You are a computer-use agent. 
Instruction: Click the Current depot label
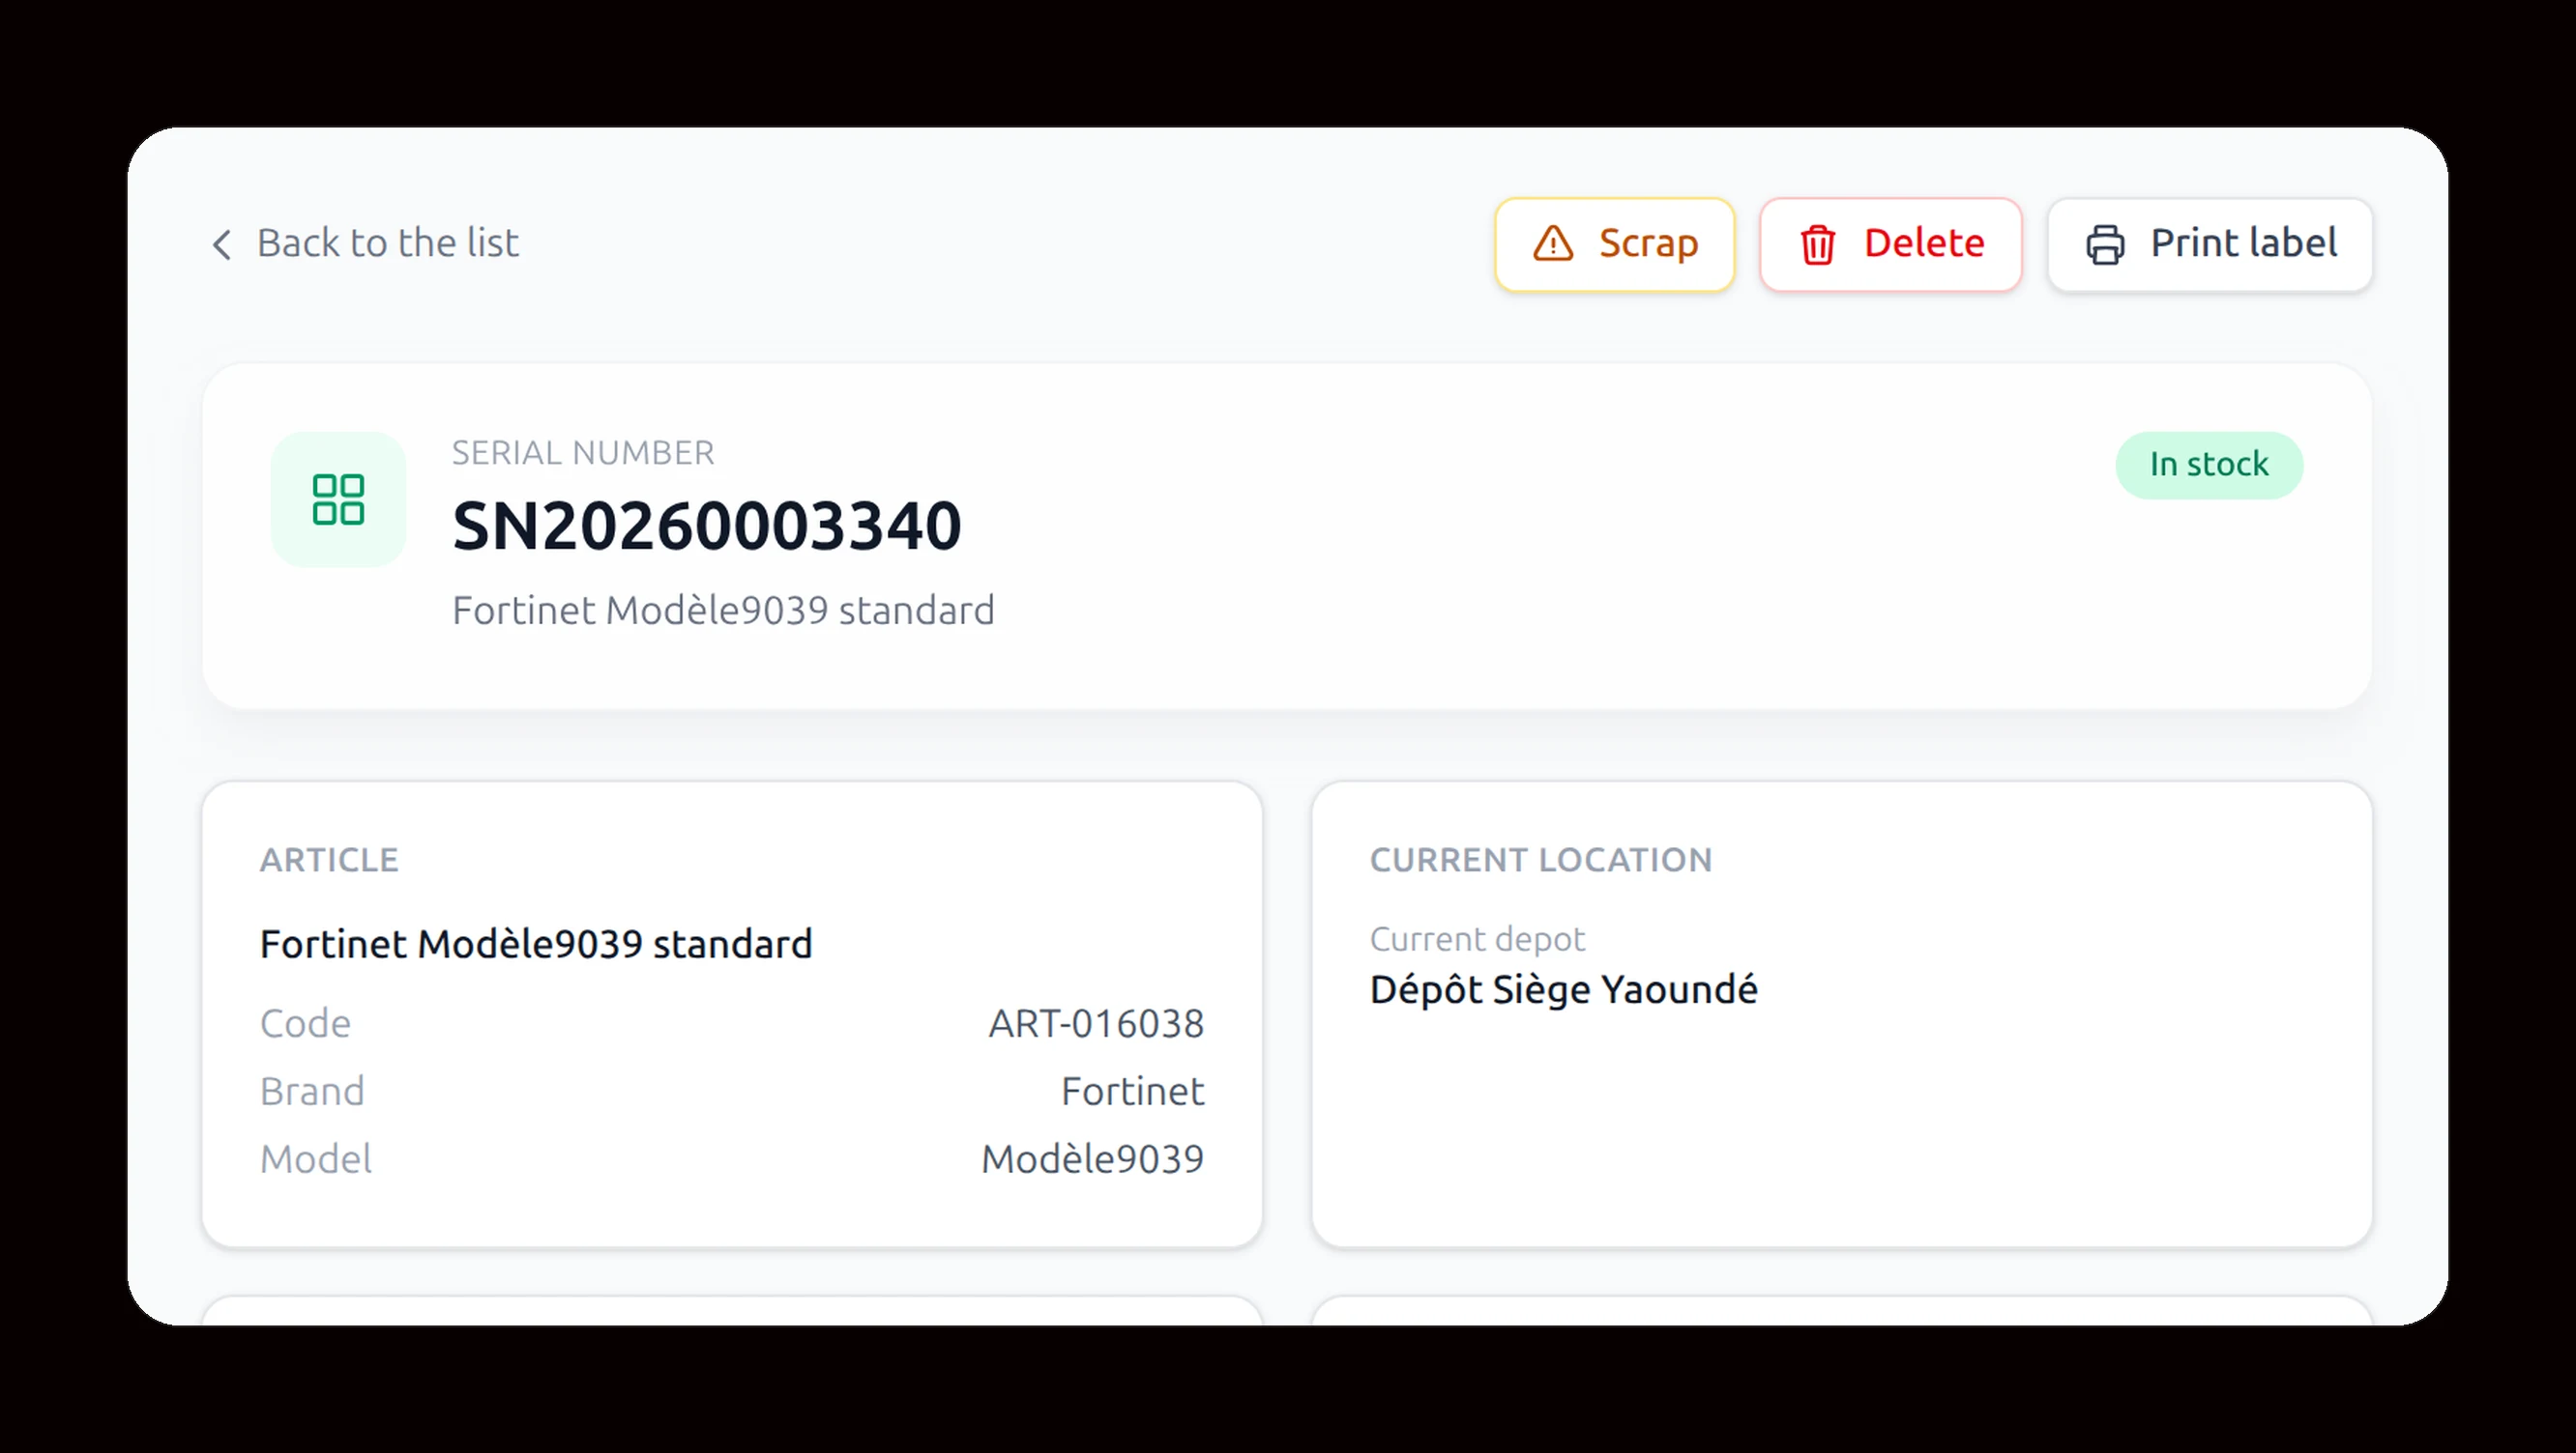pyautogui.click(x=1477, y=939)
